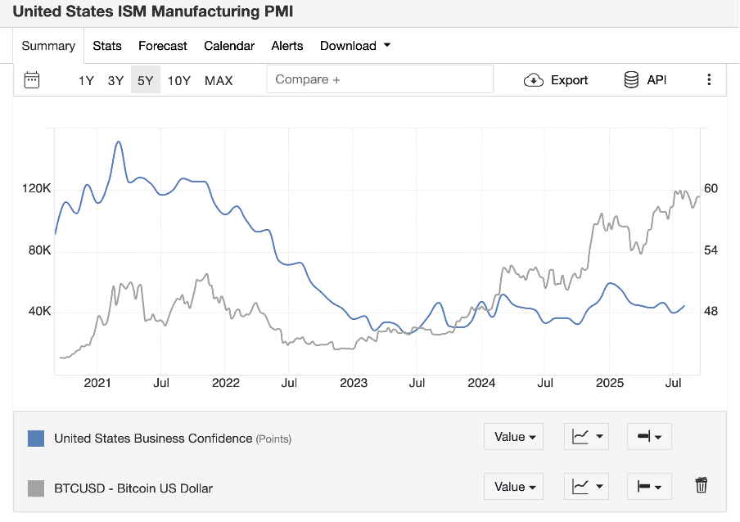Go to the Alerts tab
The height and width of the screenshot is (522, 740).
287,46
